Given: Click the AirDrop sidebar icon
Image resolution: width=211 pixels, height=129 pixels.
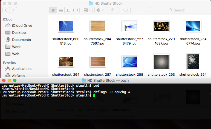Looking at the screenshot, I should (8, 75).
